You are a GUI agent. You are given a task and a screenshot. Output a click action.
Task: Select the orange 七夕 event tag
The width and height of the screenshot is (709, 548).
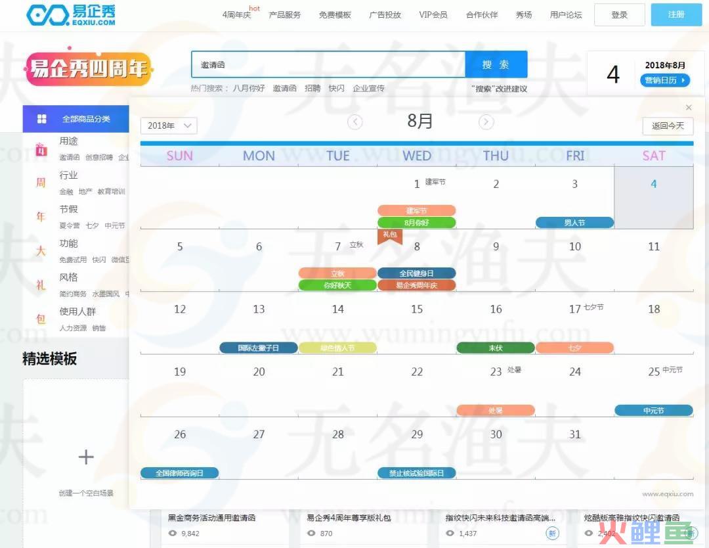574,348
